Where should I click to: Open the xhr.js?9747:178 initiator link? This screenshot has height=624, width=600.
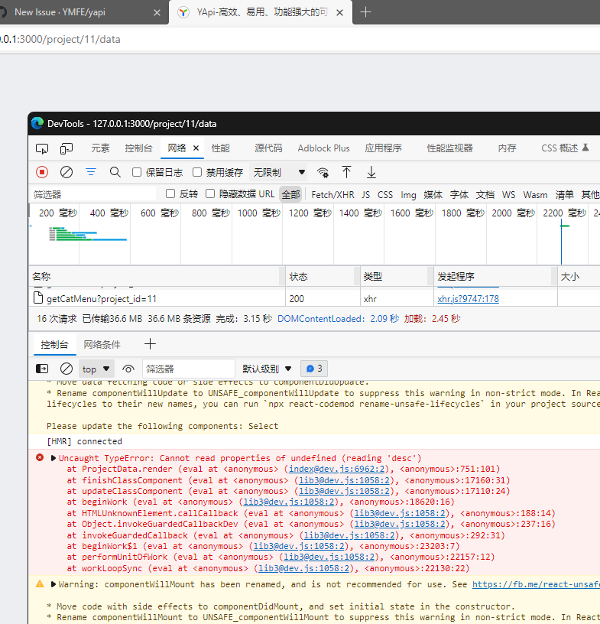[x=468, y=299]
